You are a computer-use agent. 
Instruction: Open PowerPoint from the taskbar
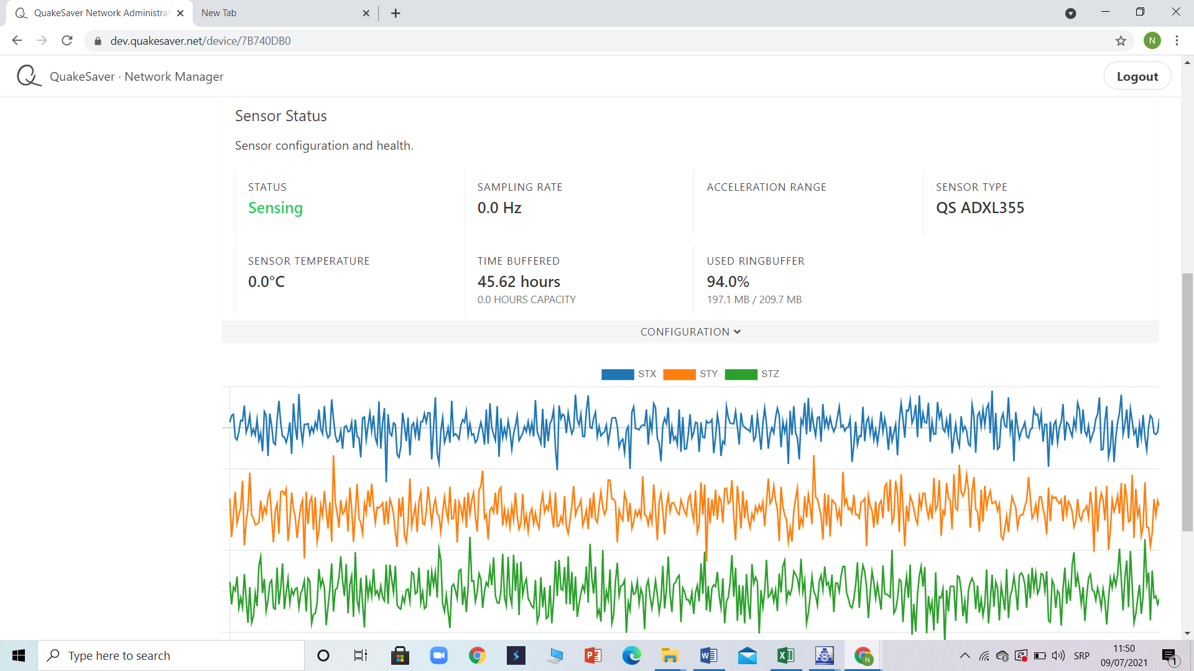pos(593,655)
